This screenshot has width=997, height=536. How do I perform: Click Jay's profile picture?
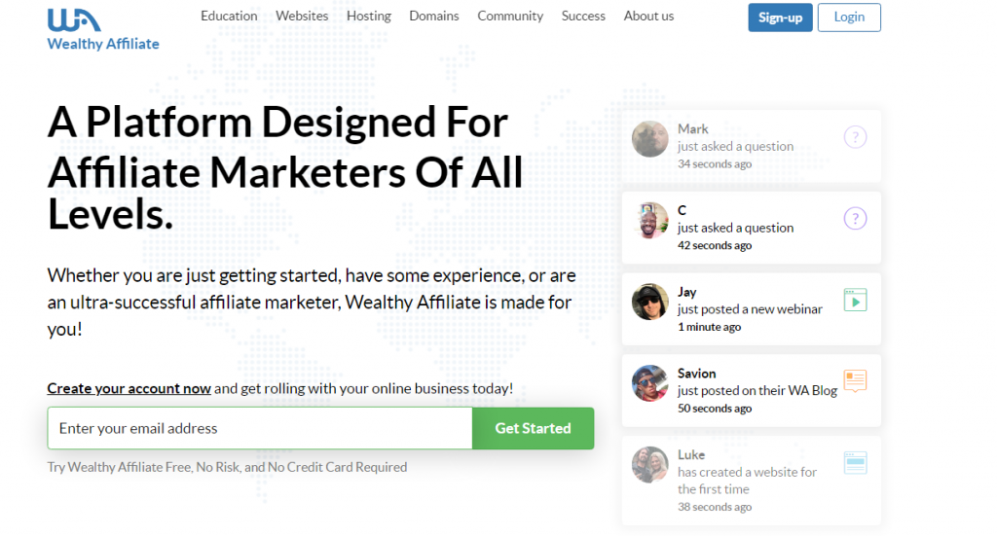[x=649, y=302]
